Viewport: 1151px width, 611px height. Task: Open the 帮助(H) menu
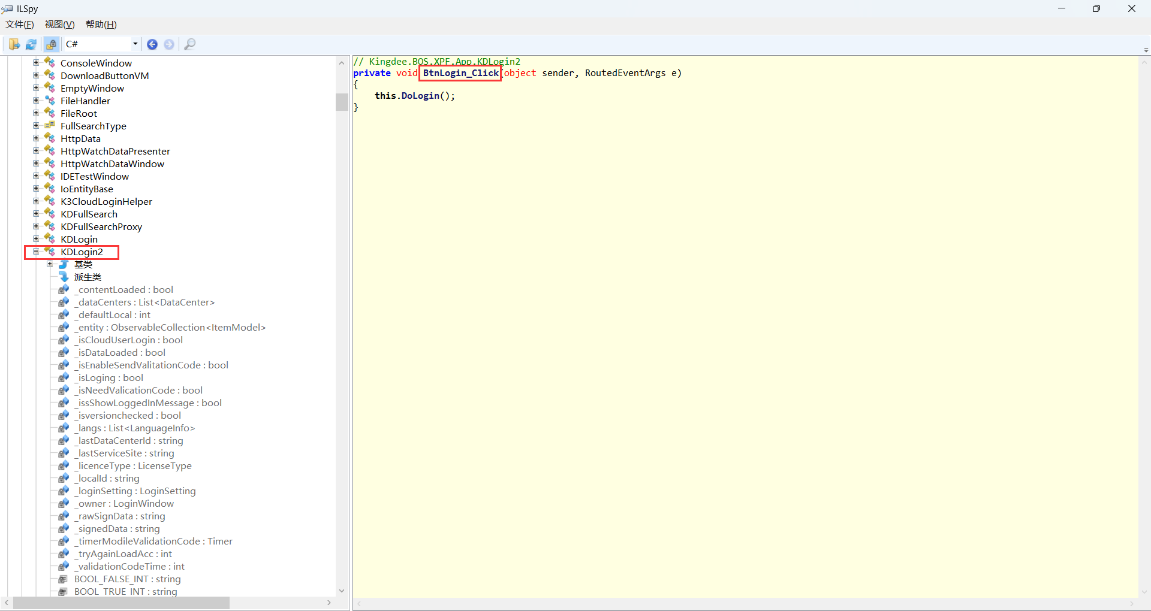click(101, 25)
